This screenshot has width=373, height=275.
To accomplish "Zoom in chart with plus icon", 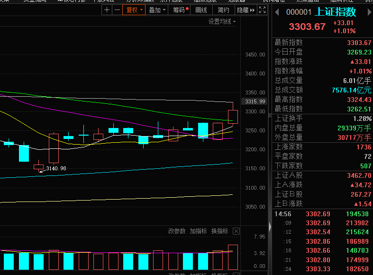I will [107, 10].
